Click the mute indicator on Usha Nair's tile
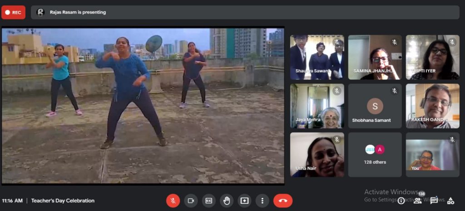 [x=337, y=140]
